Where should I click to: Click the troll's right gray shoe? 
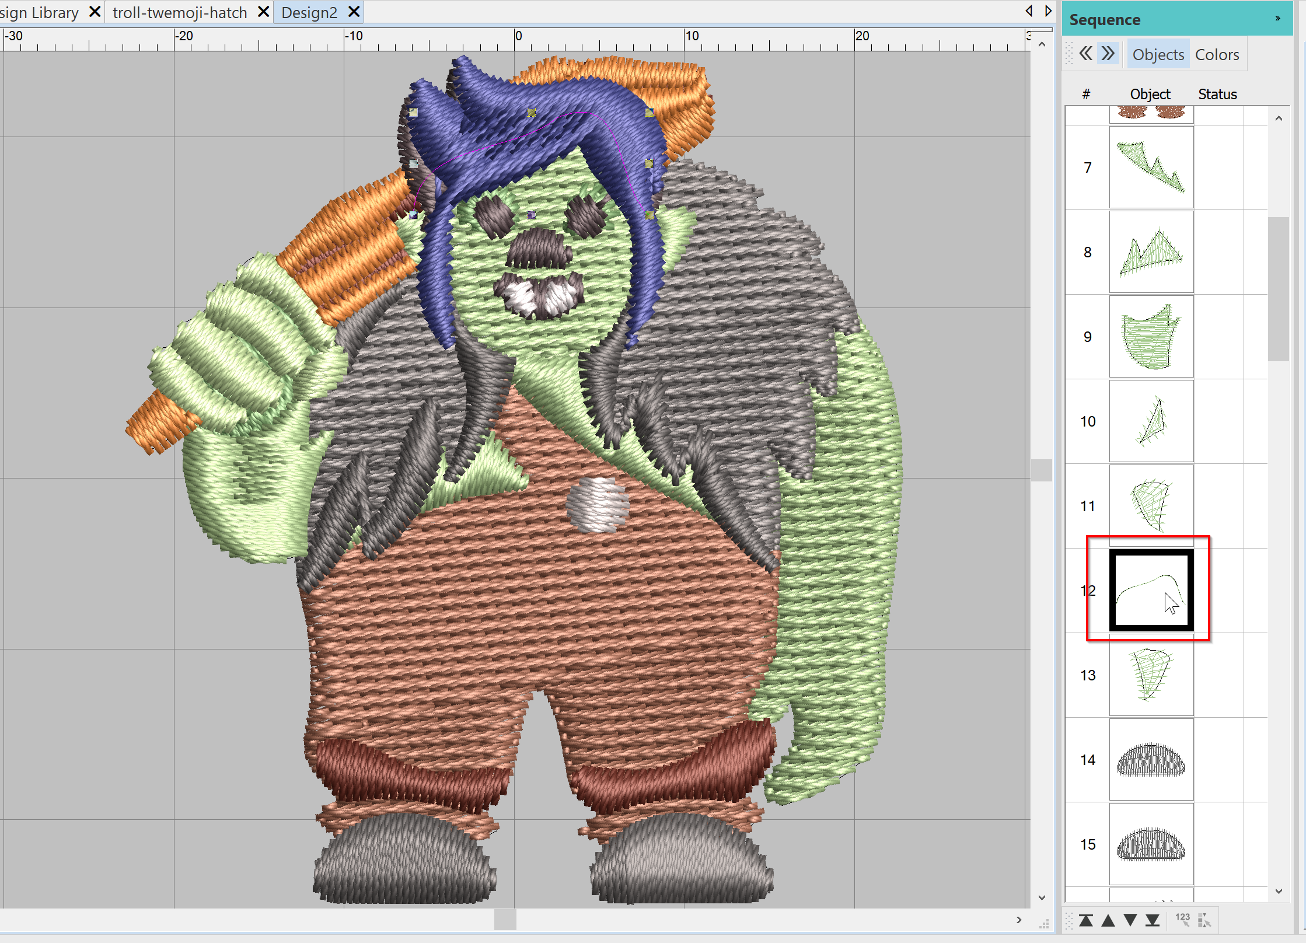pyautogui.click(x=681, y=860)
